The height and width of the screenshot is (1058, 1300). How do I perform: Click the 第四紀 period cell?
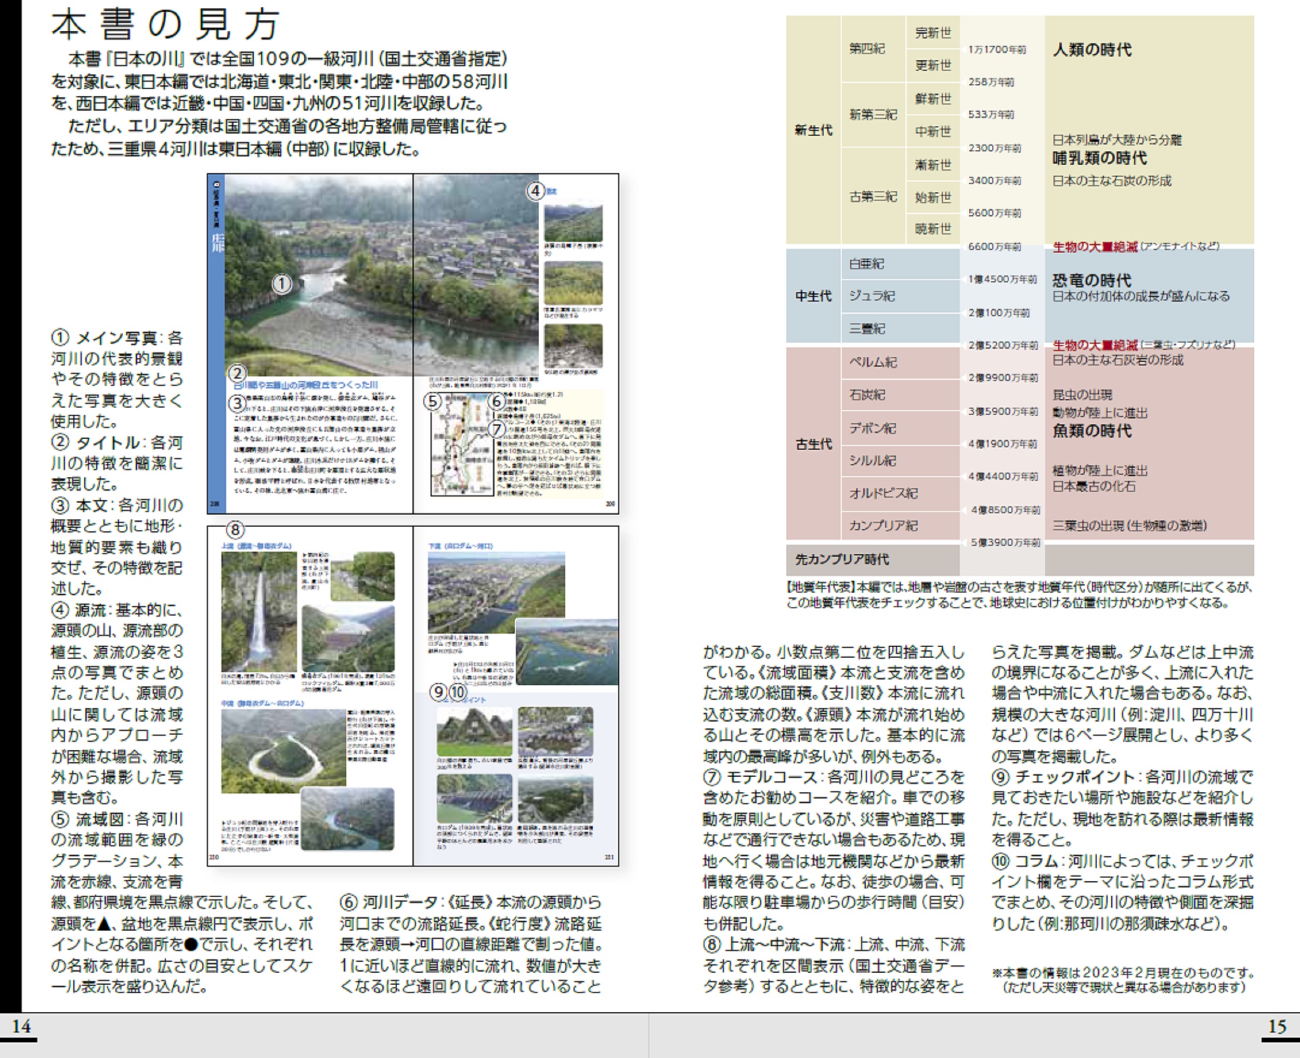[x=873, y=49]
